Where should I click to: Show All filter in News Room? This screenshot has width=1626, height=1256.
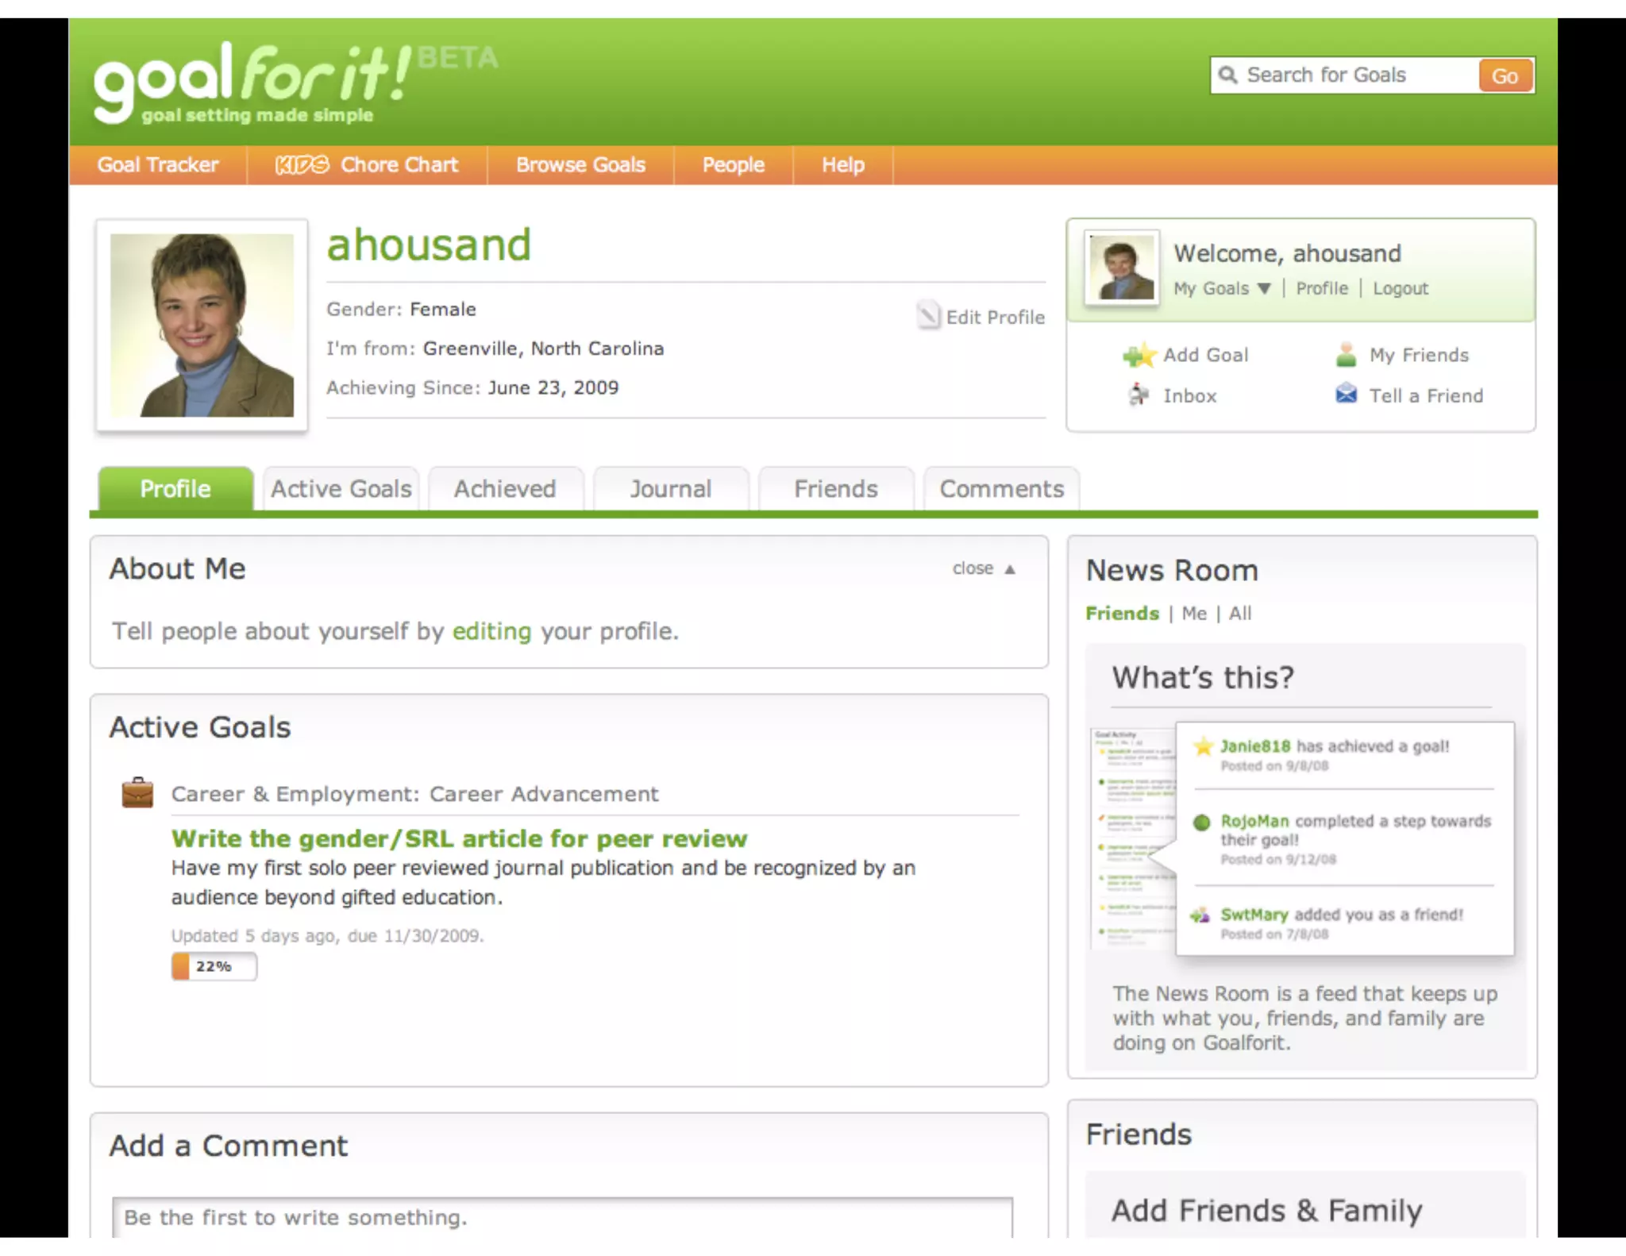(x=1239, y=614)
